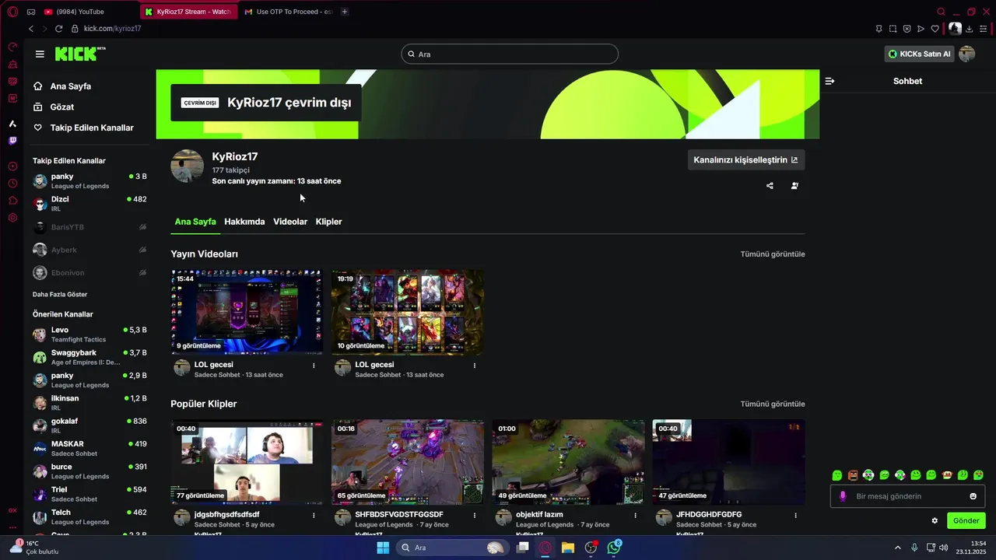Screen dimensions: 996x560
Task: Open Swaggybark recommended channel
Action: (89, 358)
